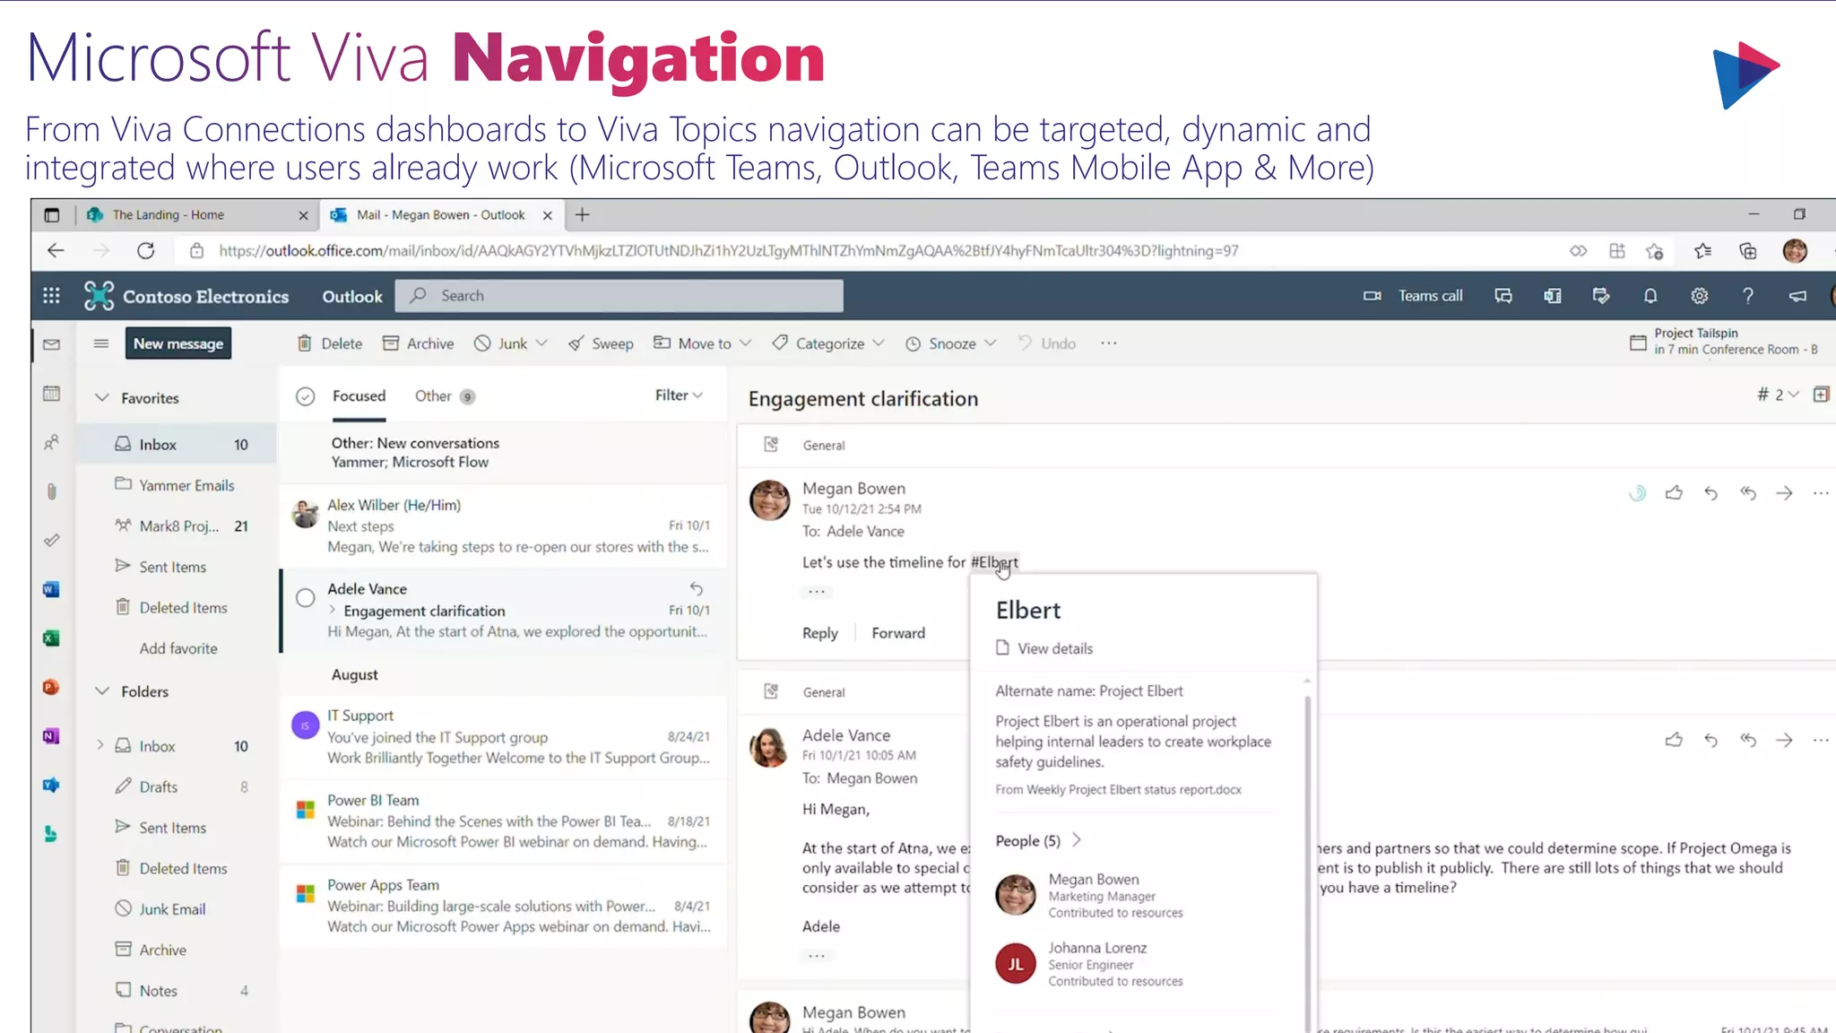Image resolution: width=1836 pixels, height=1033 pixels.
Task: Launch Excel from the left rail
Action: pos(51,638)
